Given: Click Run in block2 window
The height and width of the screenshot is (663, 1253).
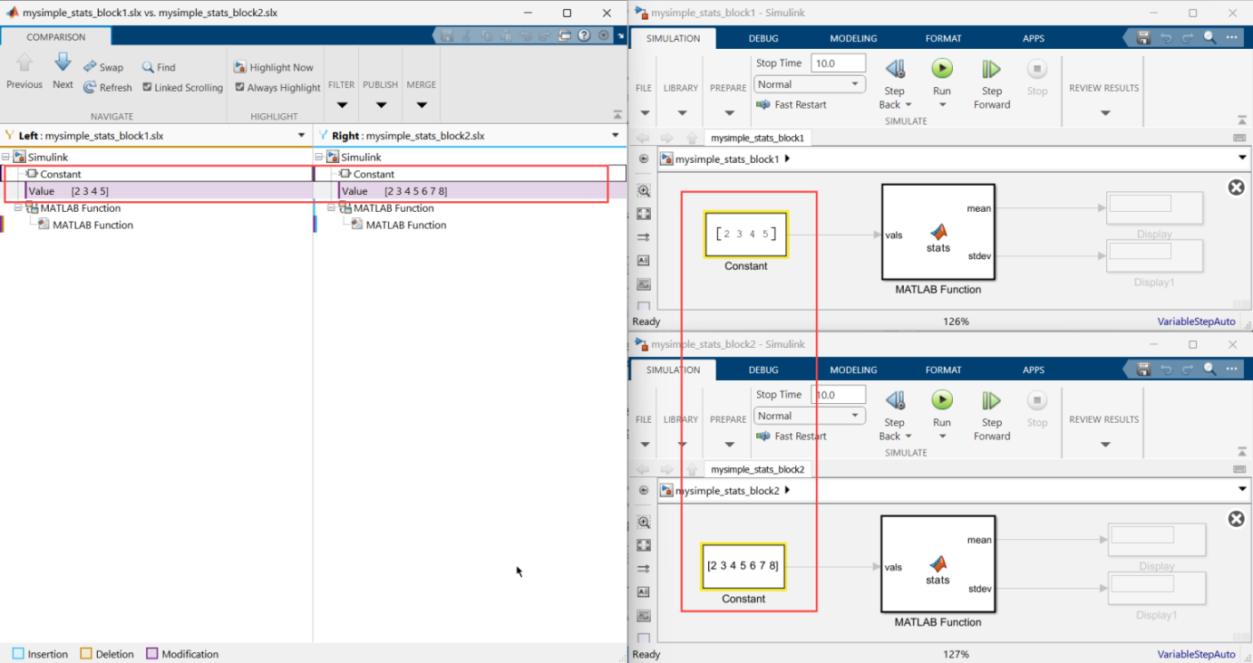Looking at the screenshot, I should click(x=942, y=400).
